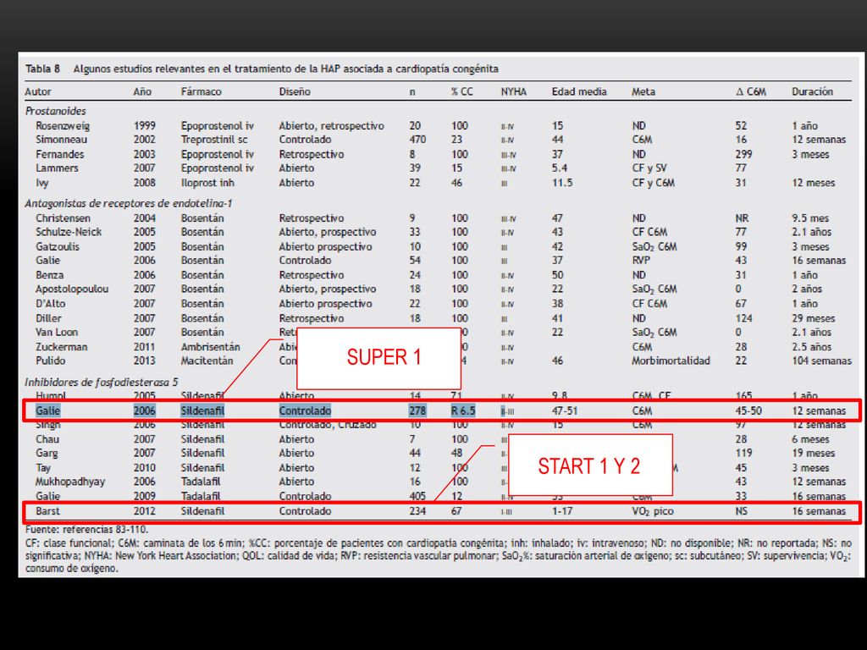Click the "Diseño" column header
This screenshot has width=867, height=650.
tap(295, 91)
